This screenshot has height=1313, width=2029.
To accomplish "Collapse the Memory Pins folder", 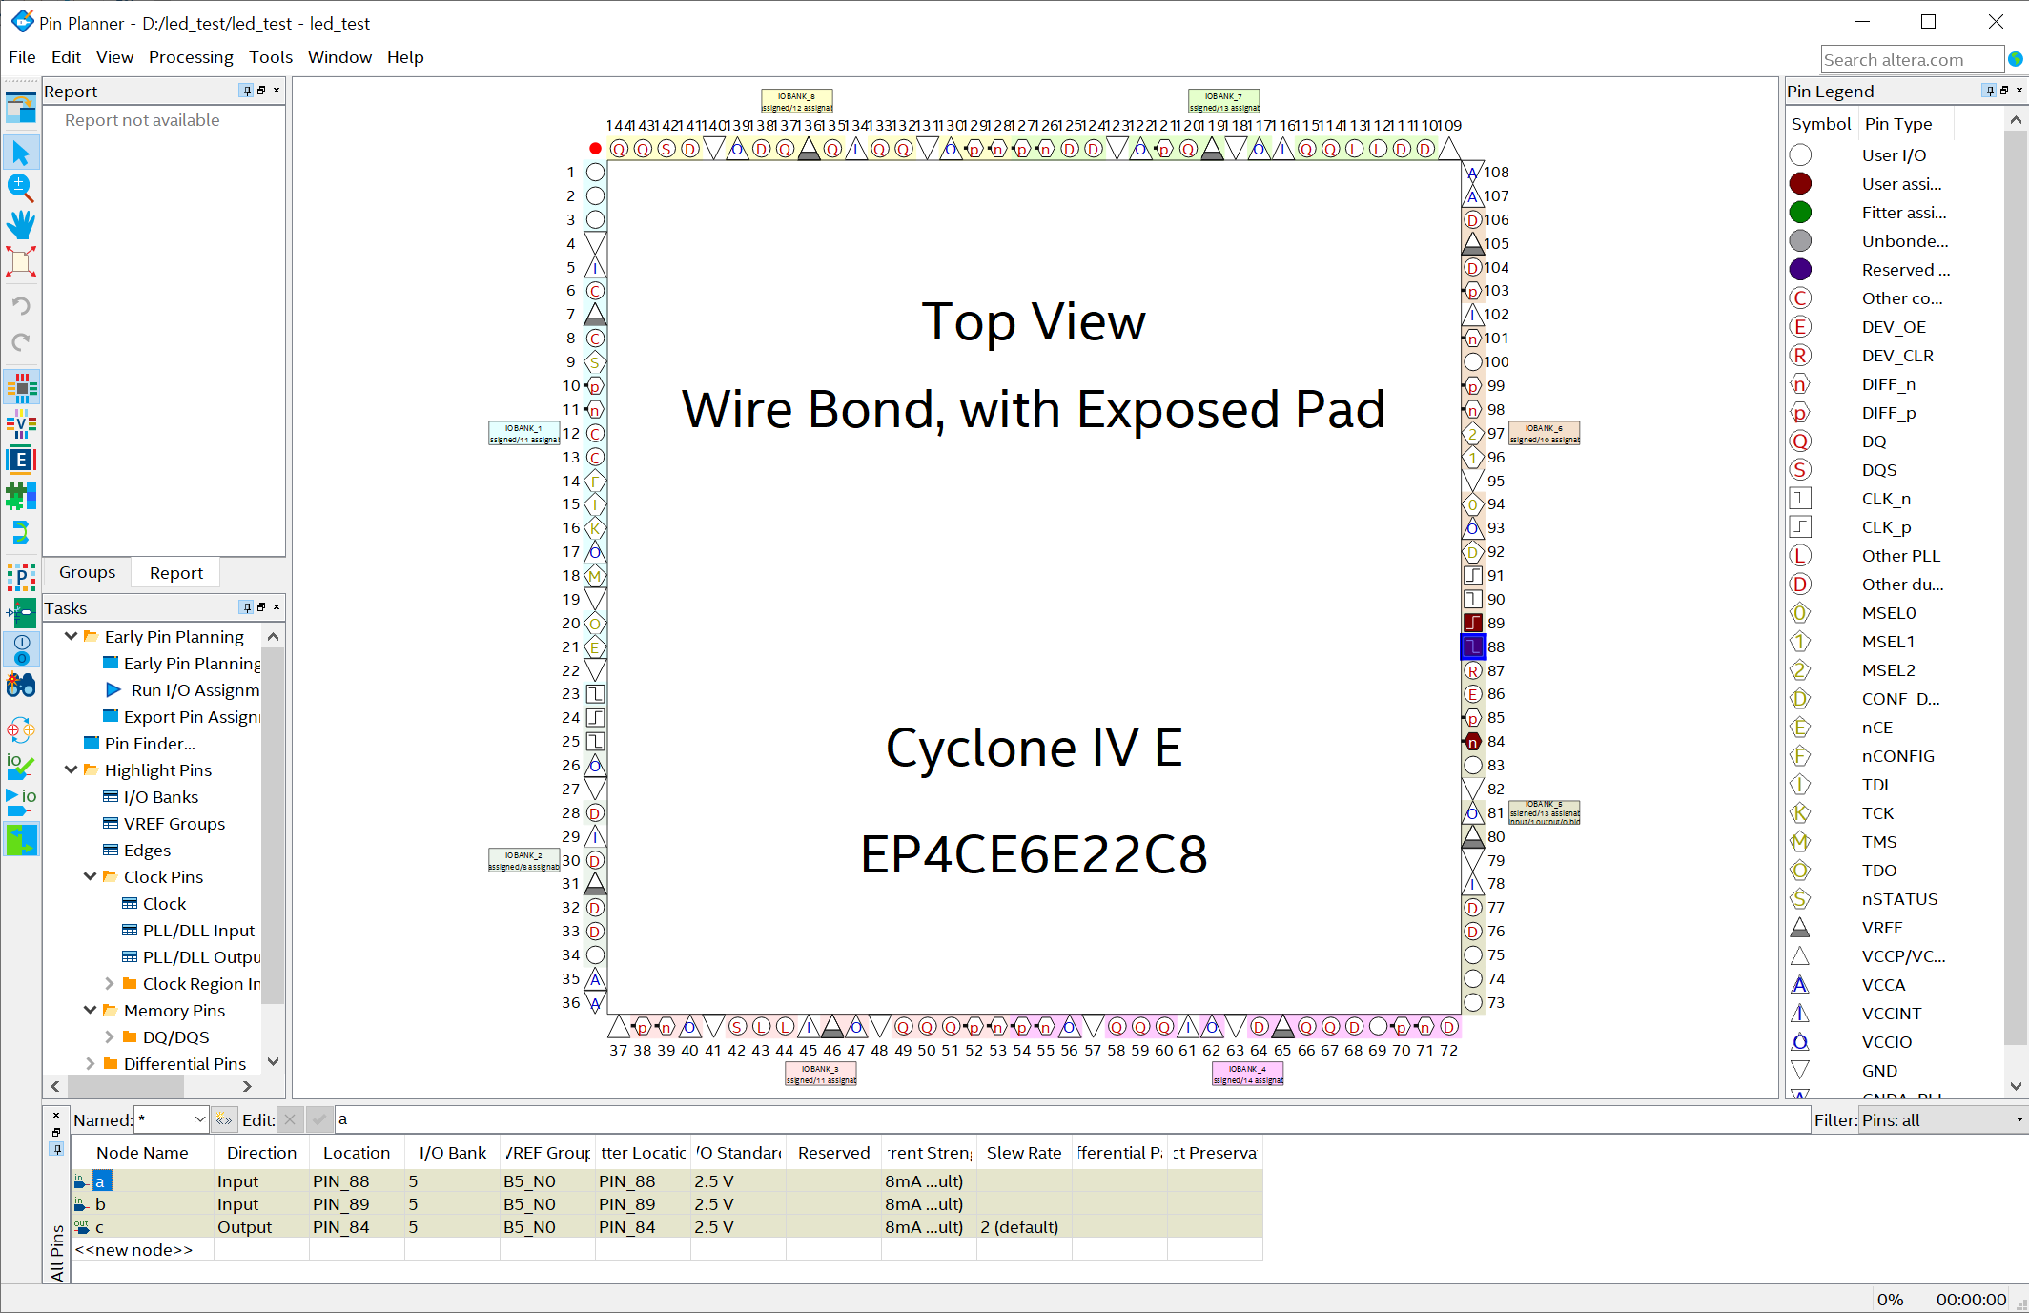I will (91, 1010).
